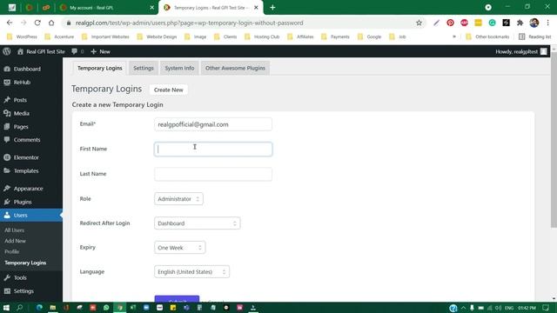Open the Grammarly extension icon
The width and height of the screenshot is (557, 313).
tap(492, 23)
